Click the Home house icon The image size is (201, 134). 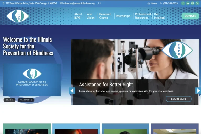pyautogui.click(x=148, y=3)
